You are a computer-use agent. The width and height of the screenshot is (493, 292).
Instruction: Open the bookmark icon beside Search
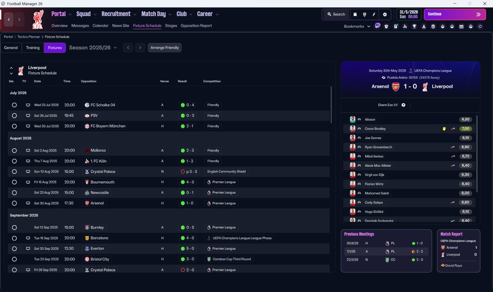tap(355, 14)
